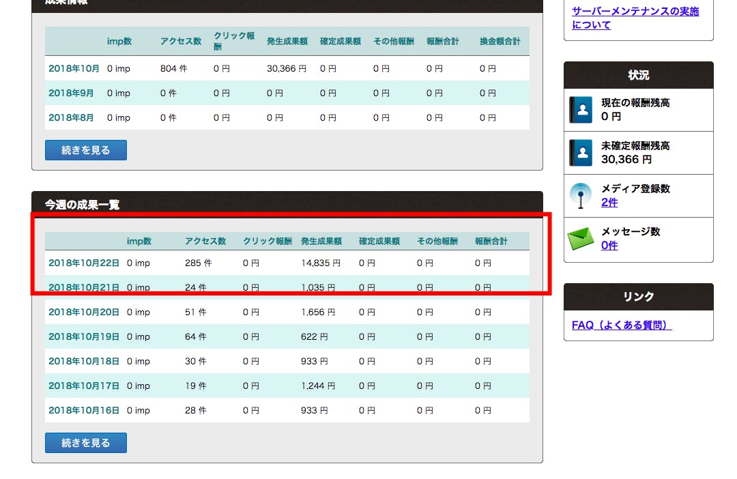
Task: Open the FAQ（よくある質問） link
Action: pos(622,325)
